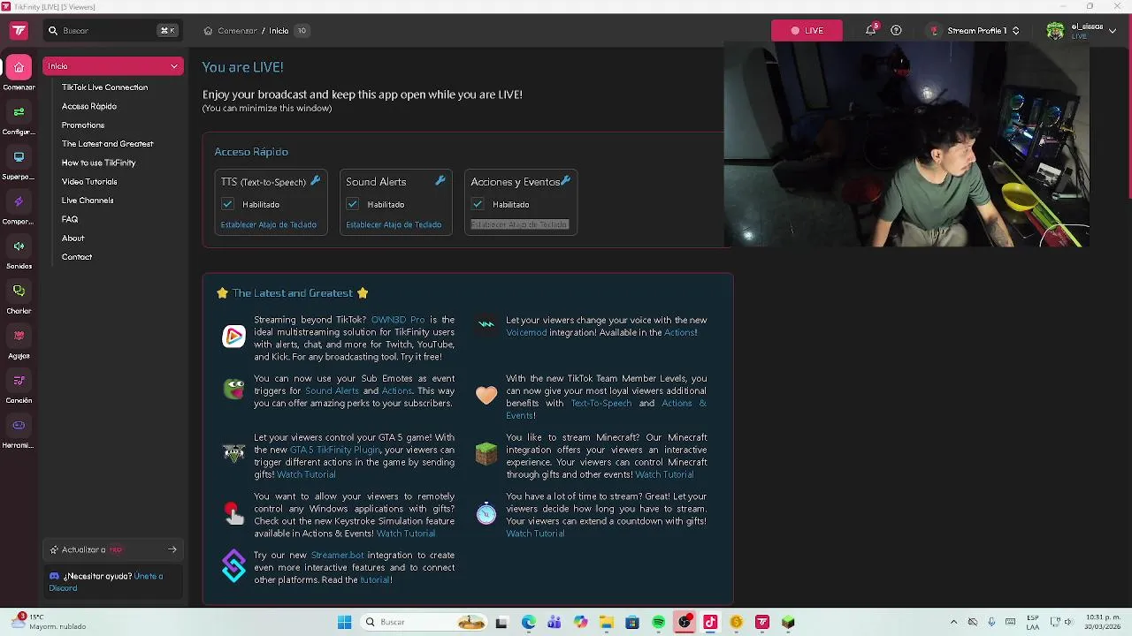Screen dimensions: 1132x636
Task: Select The Latest and Greatest sidebar item
Action: click(x=107, y=144)
